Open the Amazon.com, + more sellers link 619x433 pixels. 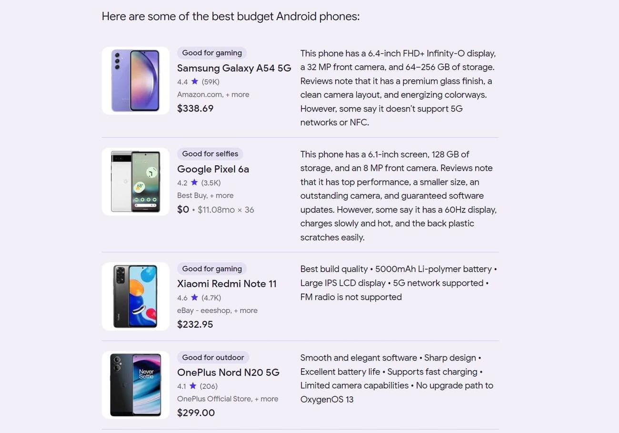[213, 94]
